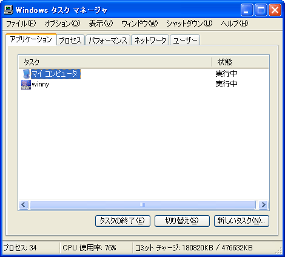This screenshot has height=257, width=285.
Task: Close the Task Manager window
Action: 275,10
